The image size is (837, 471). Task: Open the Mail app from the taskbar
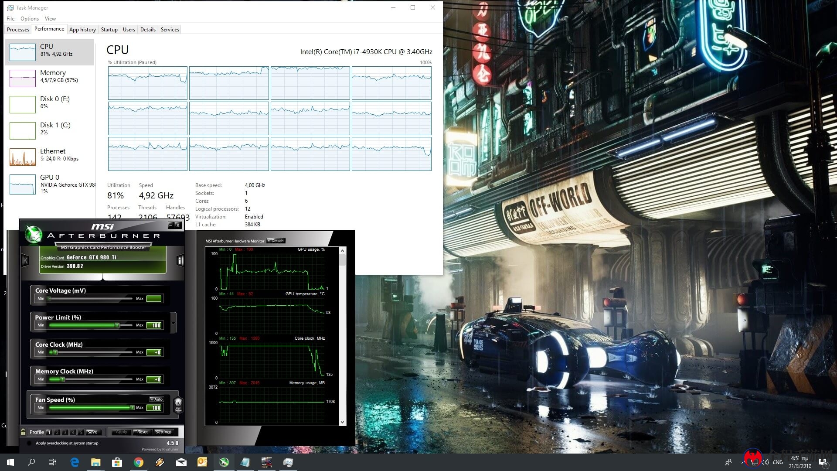[x=181, y=462]
